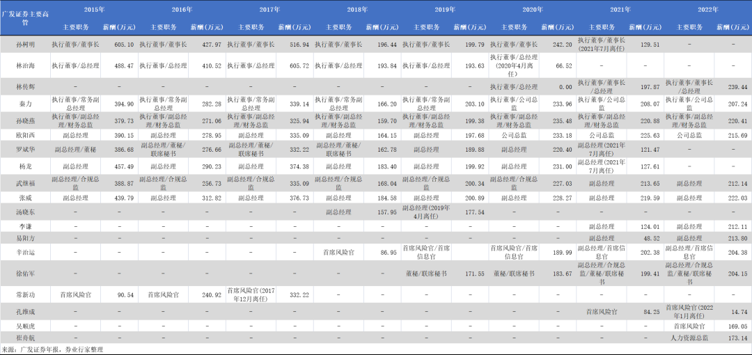Image resolution: width=752 pixels, height=355 pixels.
Task: Select the name cell 孙晓燕
Action: point(25,120)
